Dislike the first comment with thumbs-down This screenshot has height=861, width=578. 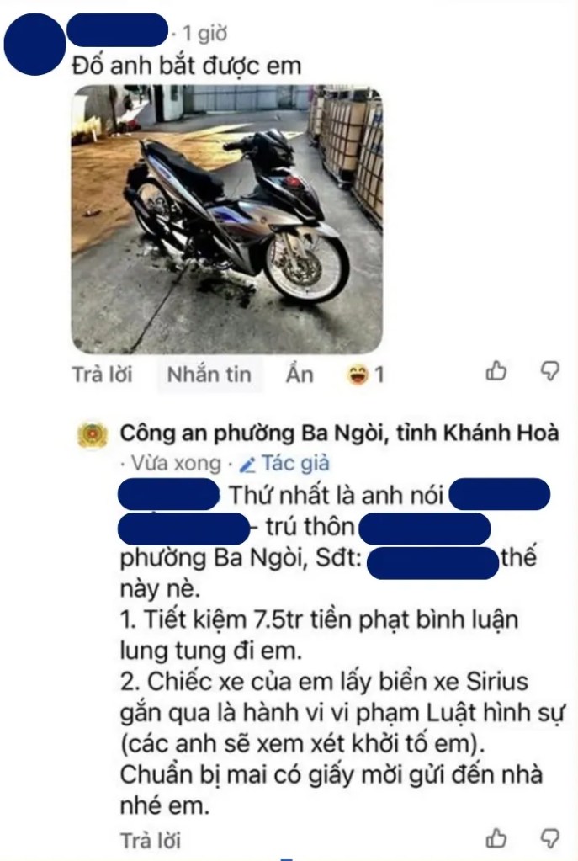coord(550,372)
